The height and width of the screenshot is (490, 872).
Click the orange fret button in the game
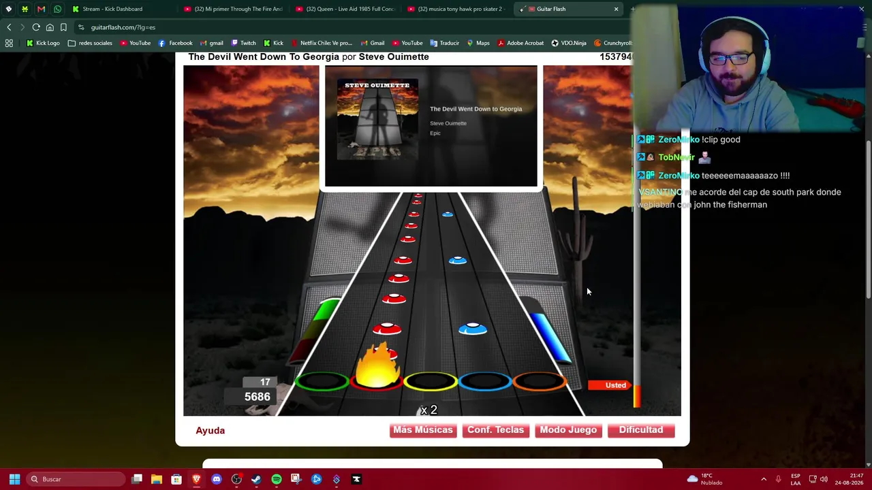[x=538, y=381]
